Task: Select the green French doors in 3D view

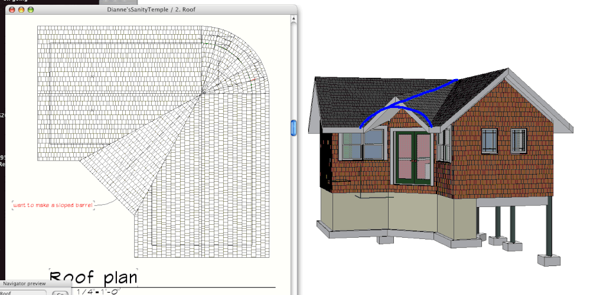Action: tap(413, 156)
